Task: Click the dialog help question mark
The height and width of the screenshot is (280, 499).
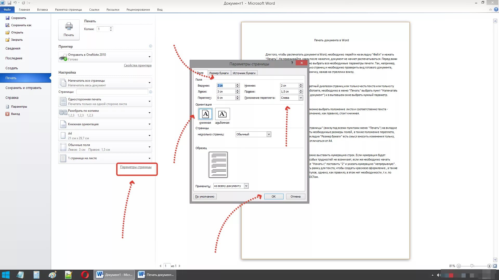Action: coord(292,63)
